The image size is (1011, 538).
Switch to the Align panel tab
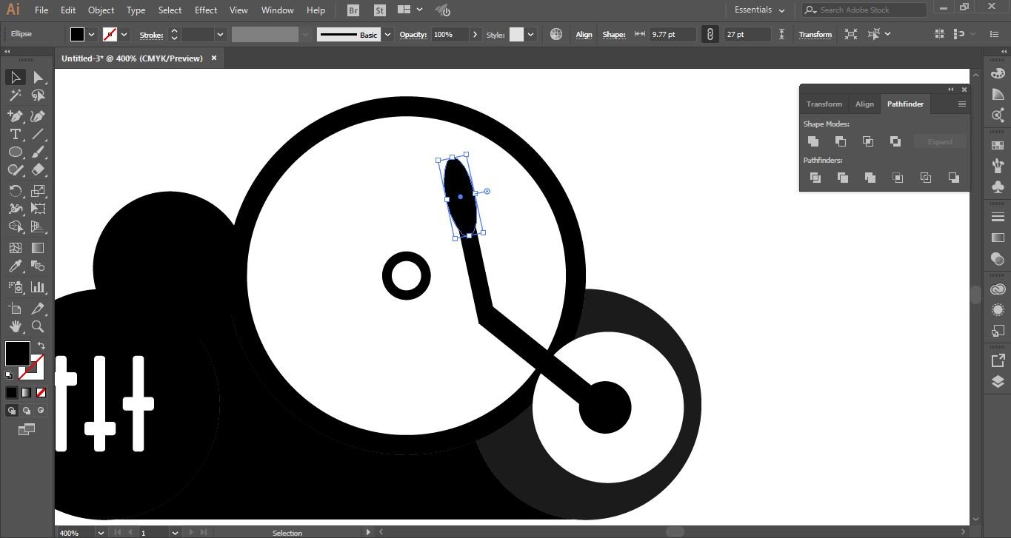pyautogui.click(x=864, y=104)
